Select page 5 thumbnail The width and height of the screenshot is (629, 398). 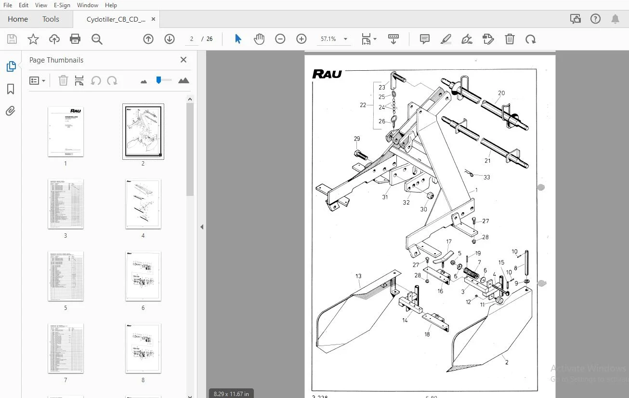tap(66, 276)
